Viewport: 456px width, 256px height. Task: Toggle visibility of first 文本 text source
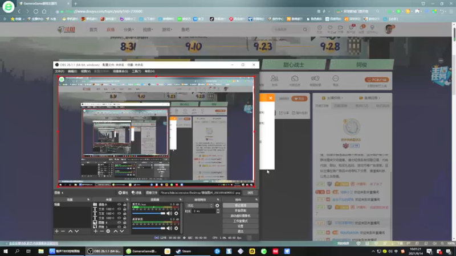(119, 209)
